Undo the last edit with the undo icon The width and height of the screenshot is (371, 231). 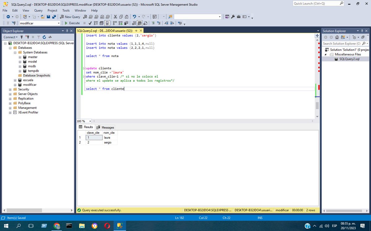[x=134, y=17]
